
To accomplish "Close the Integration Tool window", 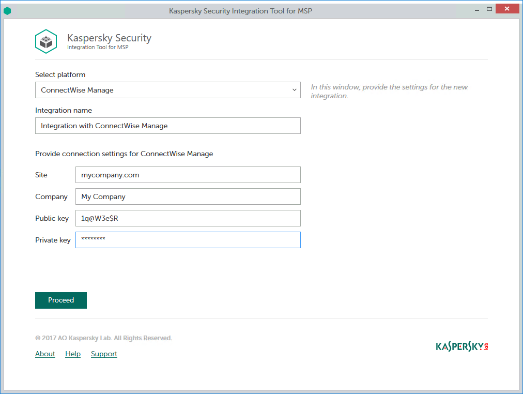I will pyautogui.click(x=507, y=9).
